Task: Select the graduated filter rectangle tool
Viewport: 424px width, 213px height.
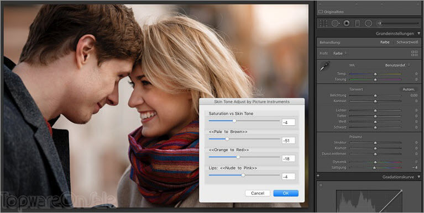Action: [358, 23]
